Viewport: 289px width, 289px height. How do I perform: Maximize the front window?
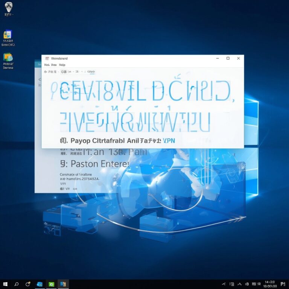pos(228,58)
